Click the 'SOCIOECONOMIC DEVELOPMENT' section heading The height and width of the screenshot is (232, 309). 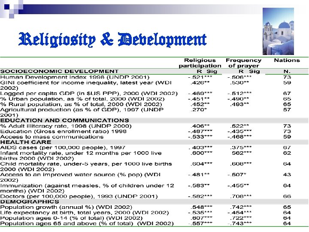pos(59,71)
